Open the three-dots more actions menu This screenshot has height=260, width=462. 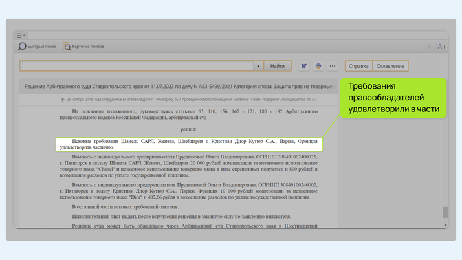click(332, 66)
